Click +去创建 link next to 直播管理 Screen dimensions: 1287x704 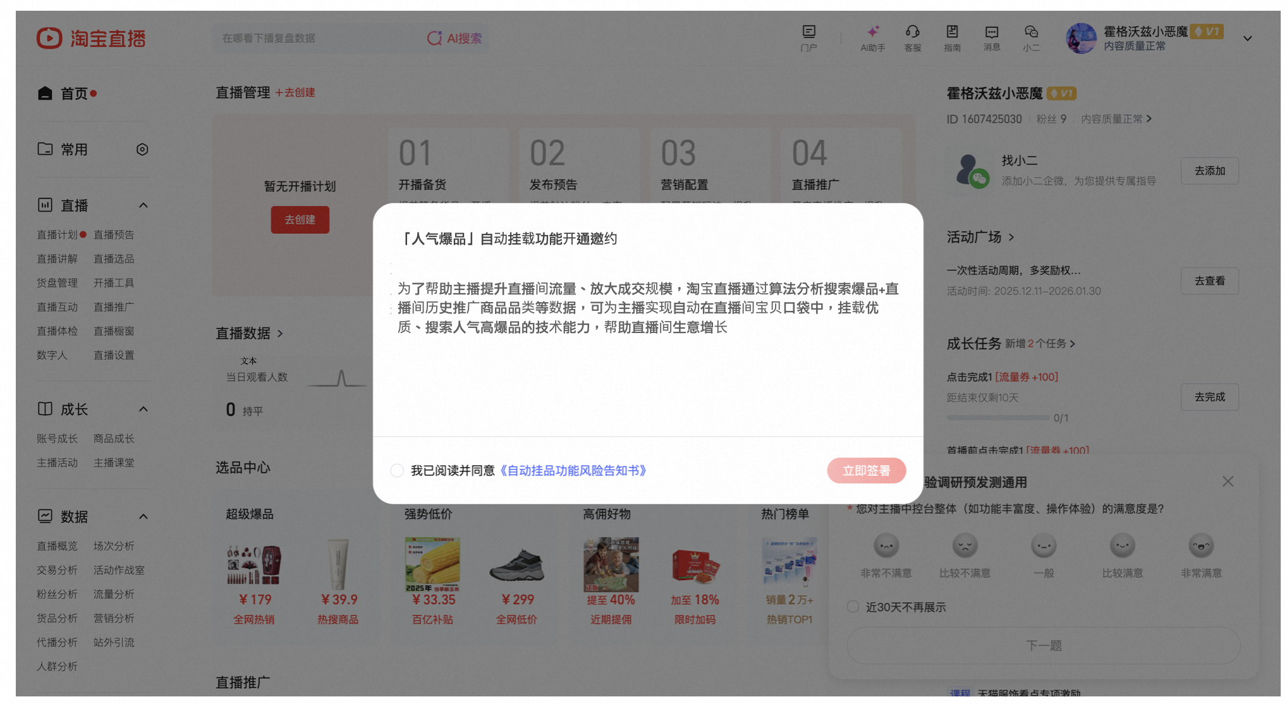point(295,93)
